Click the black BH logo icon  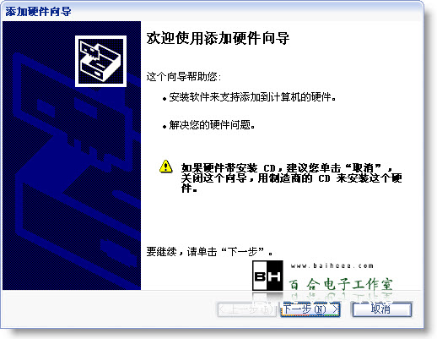point(267,276)
